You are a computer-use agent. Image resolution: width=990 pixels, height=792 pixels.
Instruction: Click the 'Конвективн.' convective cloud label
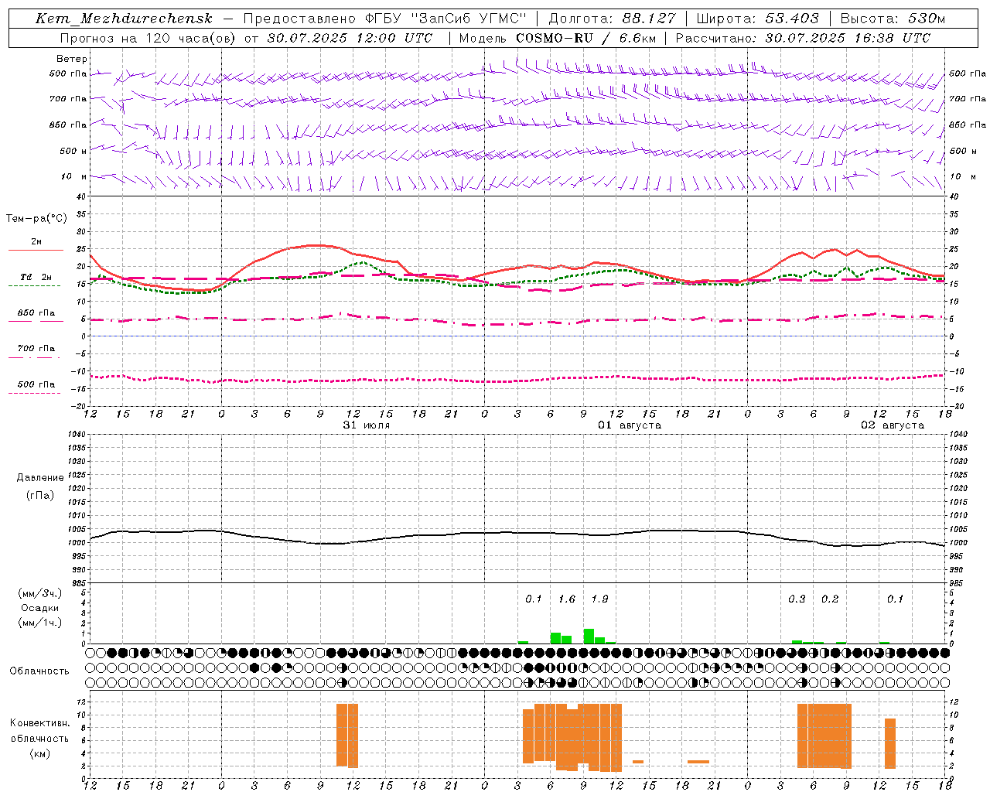coord(39,723)
